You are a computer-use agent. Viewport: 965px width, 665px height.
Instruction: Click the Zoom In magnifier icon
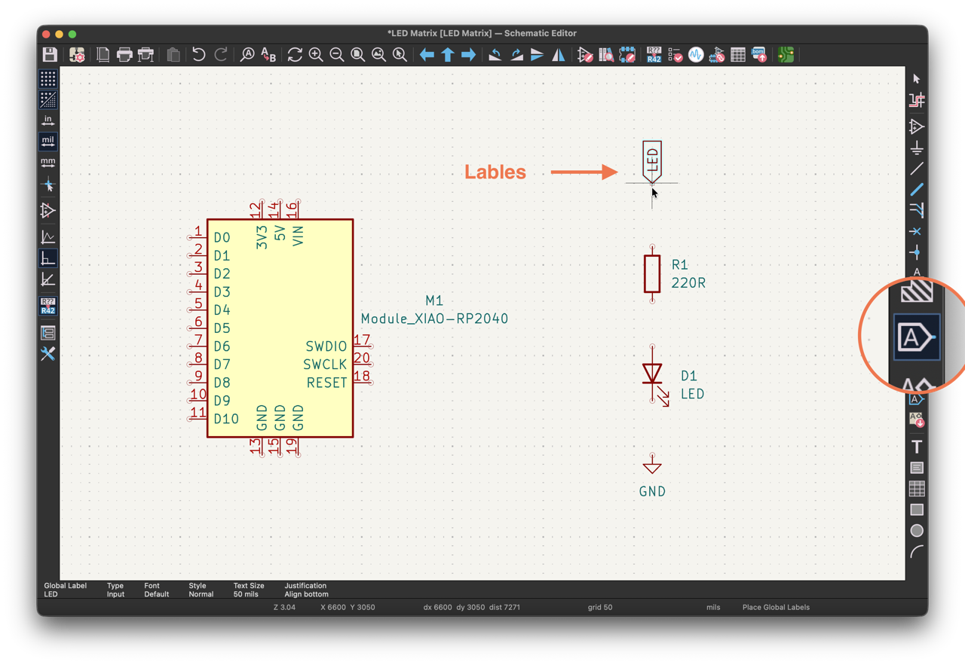(316, 55)
